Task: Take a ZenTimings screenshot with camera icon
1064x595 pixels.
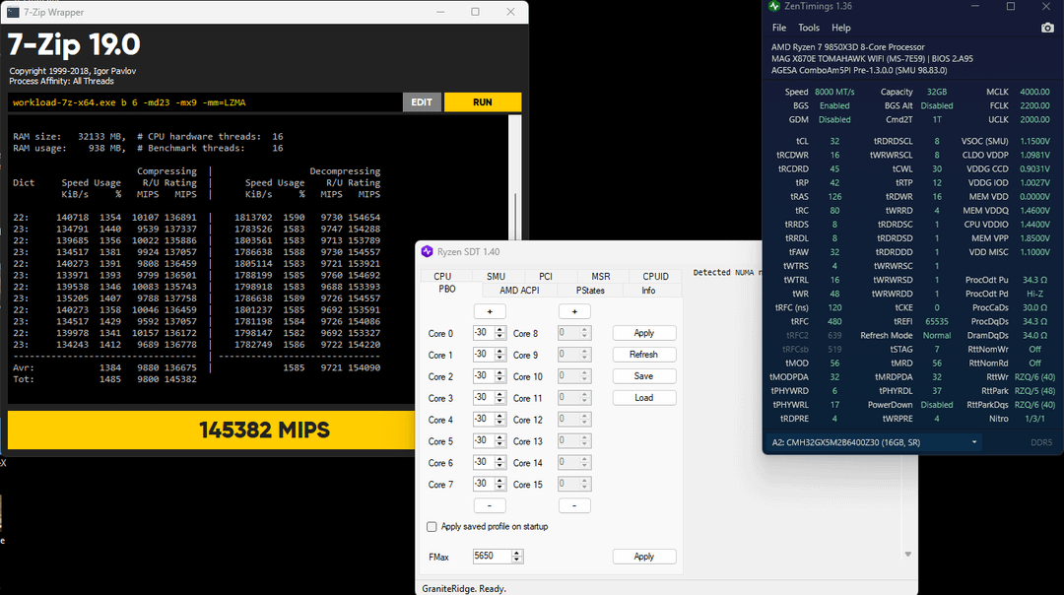Action: (x=1046, y=28)
